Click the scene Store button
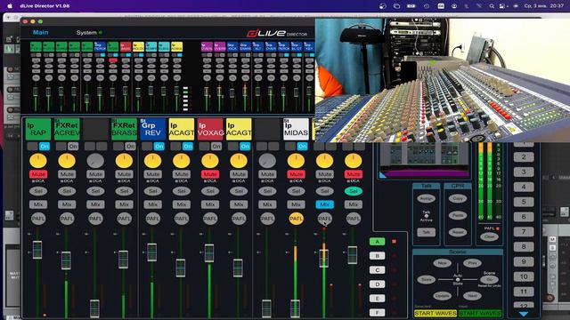Viewport: 570px width, 320px height. point(426,280)
